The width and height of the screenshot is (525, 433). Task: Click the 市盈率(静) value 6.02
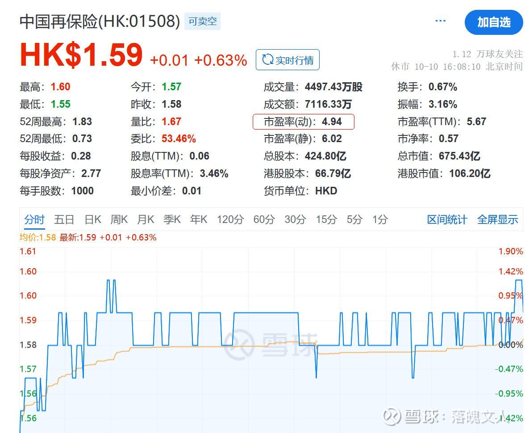tap(332, 139)
